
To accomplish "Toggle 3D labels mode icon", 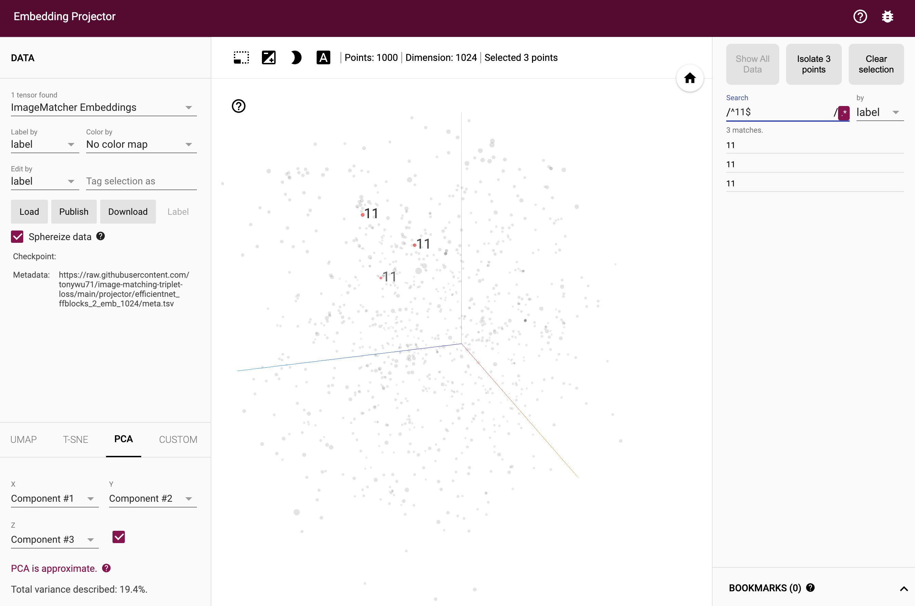I will [x=323, y=57].
